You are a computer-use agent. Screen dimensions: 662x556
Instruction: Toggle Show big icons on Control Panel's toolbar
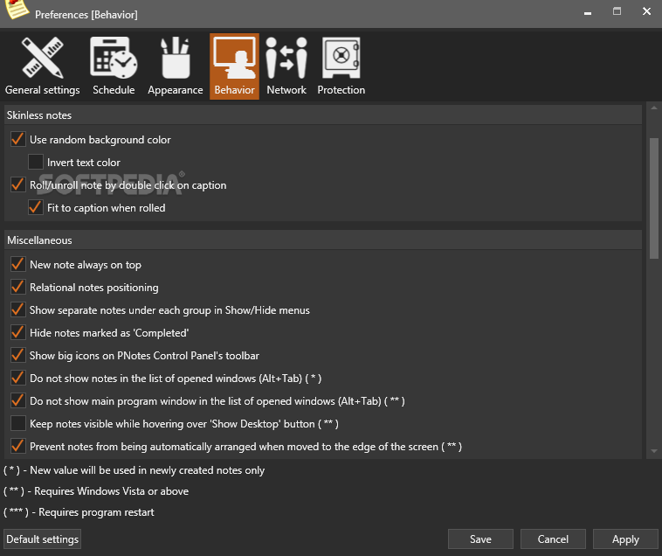17,355
